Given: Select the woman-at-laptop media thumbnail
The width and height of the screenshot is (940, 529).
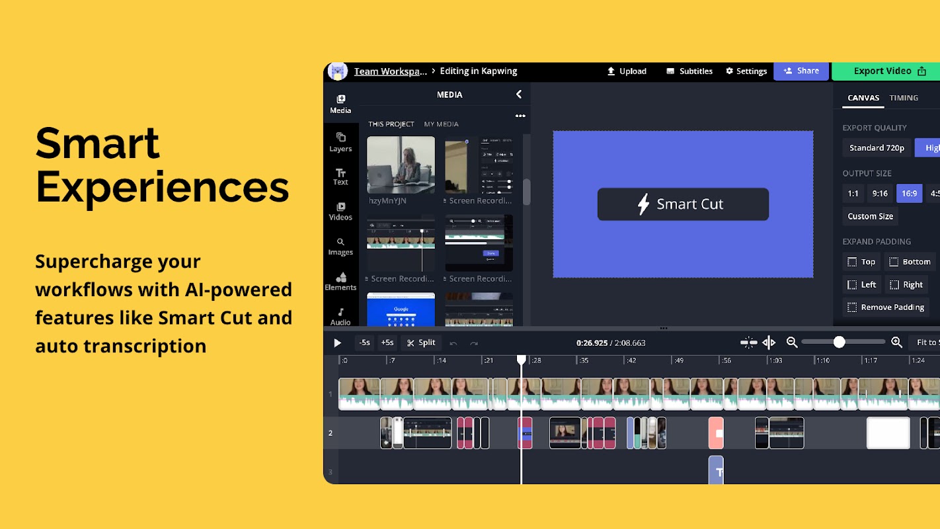Looking at the screenshot, I should click(x=401, y=165).
